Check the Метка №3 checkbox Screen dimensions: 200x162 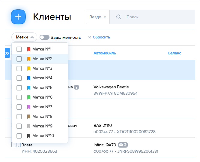point(19,69)
